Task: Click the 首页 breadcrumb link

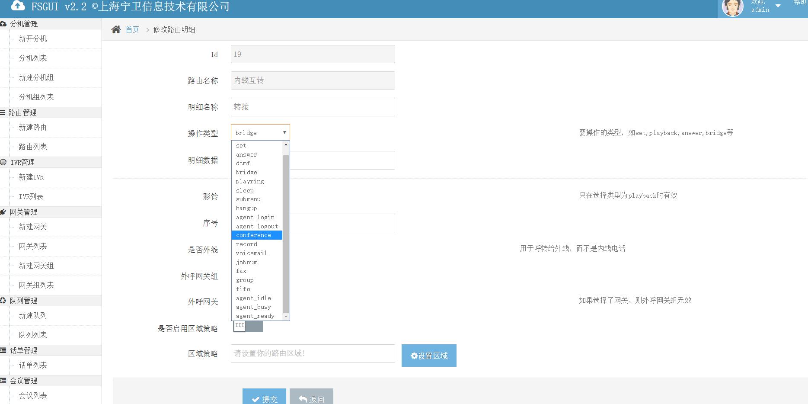Action: (x=132, y=29)
